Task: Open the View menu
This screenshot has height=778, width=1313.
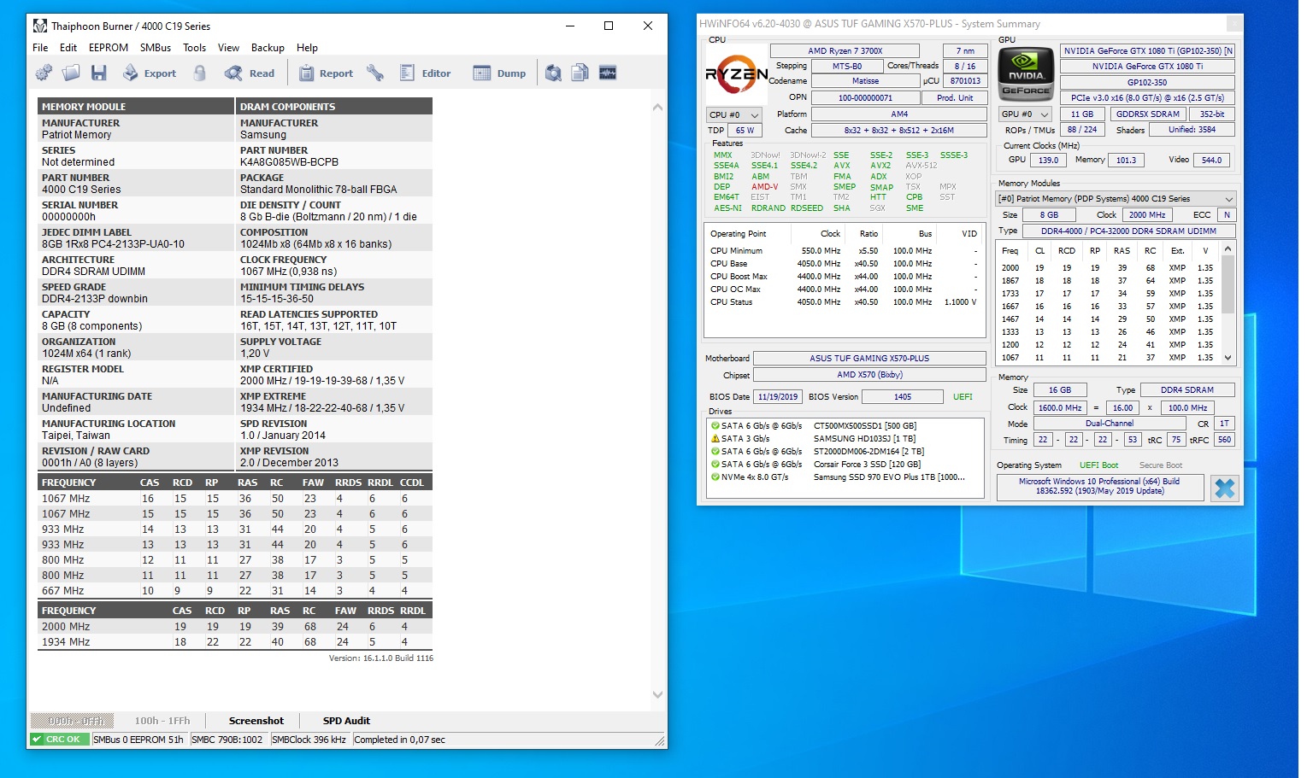Action: pos(228,48)
